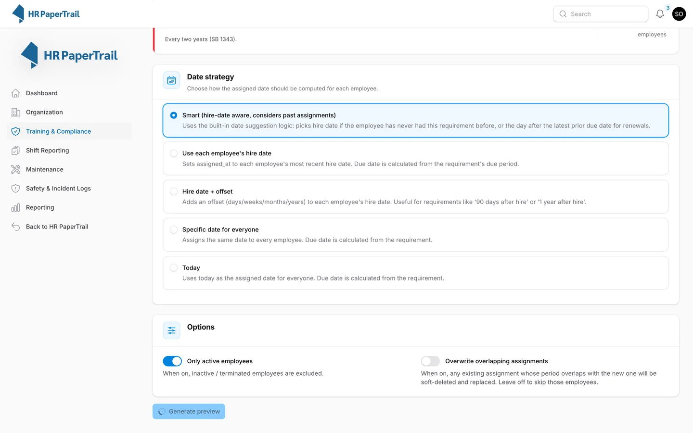Enable Overwrite overlapping assignments switch
The width and height of the screenshot is (693, 433).
point(430,361)
